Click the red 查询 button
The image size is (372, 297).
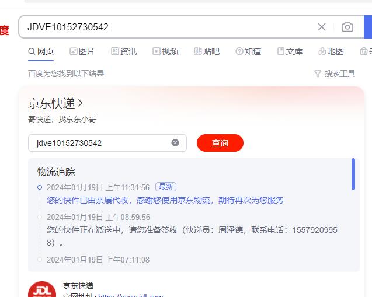coord(220,143)
